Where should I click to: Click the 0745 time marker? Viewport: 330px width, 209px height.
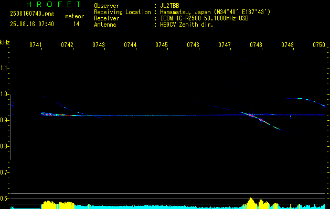pos(162,45)
